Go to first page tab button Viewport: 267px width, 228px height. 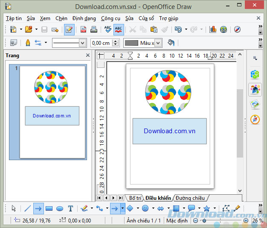click(99, 198)
